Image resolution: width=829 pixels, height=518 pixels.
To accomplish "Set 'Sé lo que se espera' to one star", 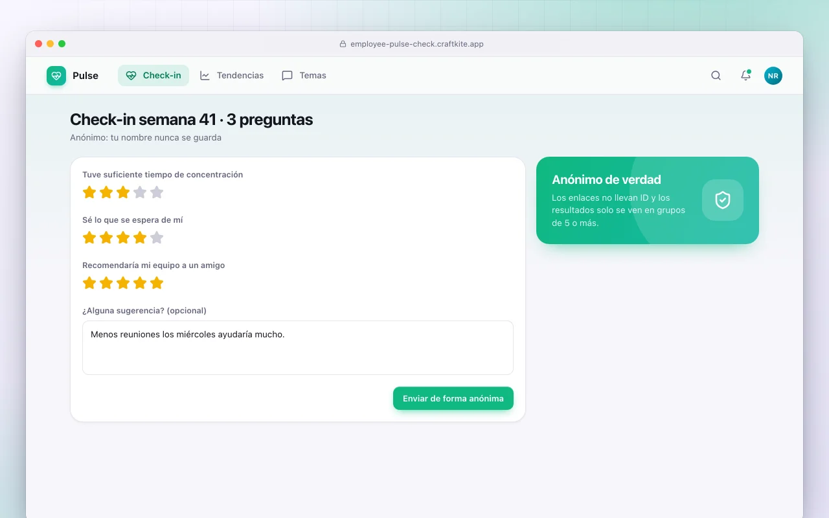I will (89, 238).
